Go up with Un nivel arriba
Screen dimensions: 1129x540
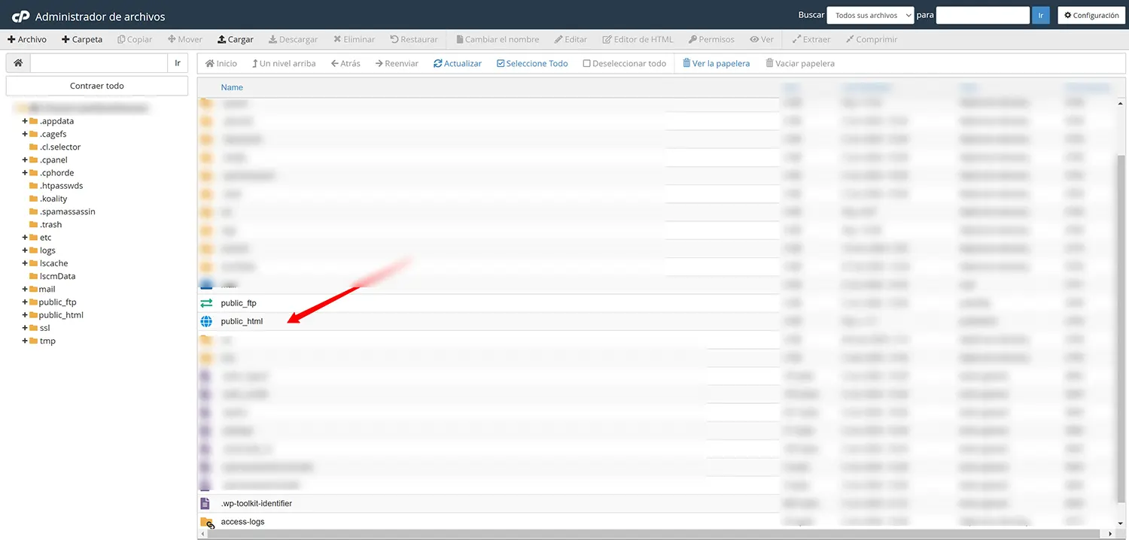283,64
